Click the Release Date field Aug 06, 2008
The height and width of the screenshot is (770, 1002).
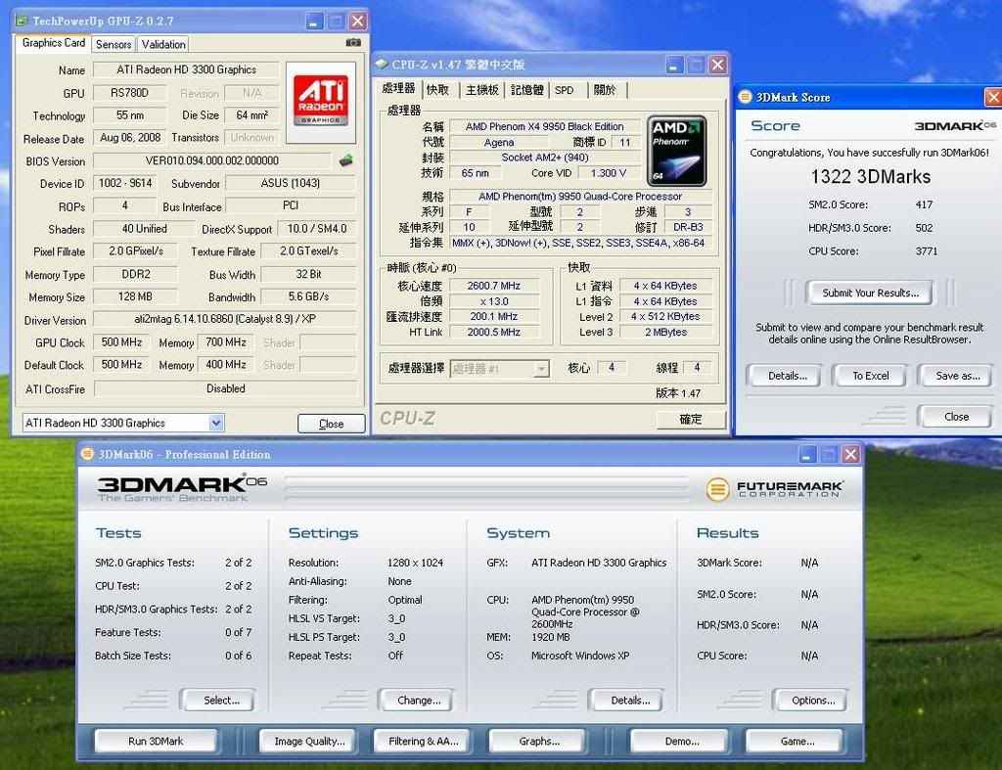(130, 137)
